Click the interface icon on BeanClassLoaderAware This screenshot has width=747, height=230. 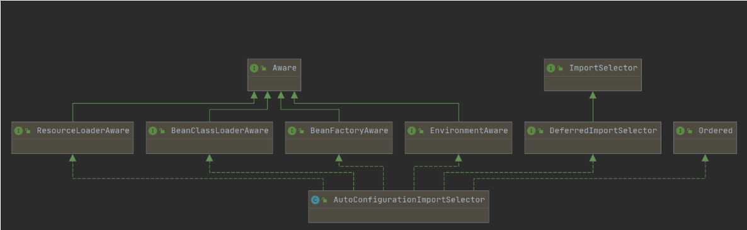[x=152, y=131]
